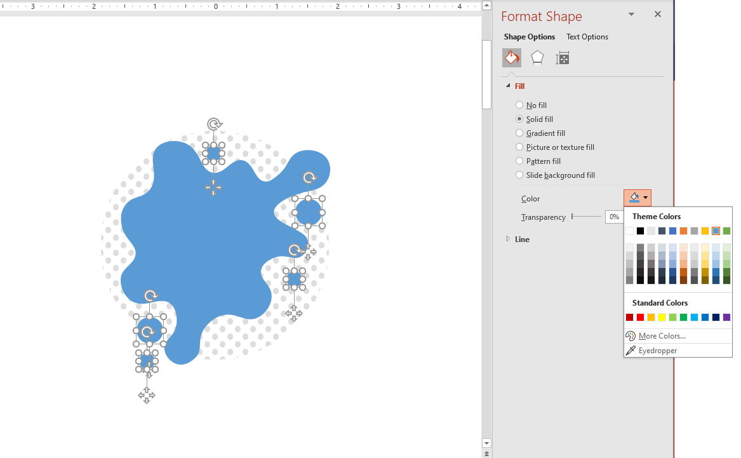Close the Format Shape pane

point(657,14)
